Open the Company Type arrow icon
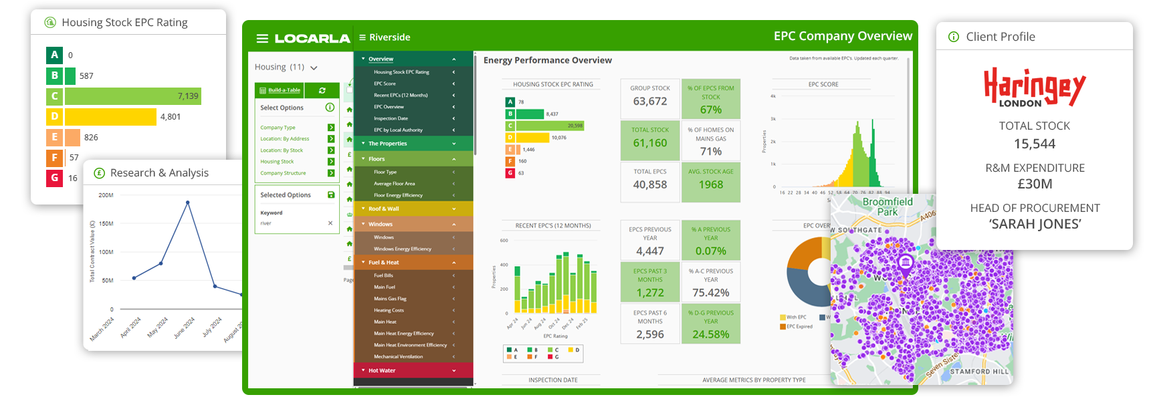 pyautogui.click(x=331, y=128)
